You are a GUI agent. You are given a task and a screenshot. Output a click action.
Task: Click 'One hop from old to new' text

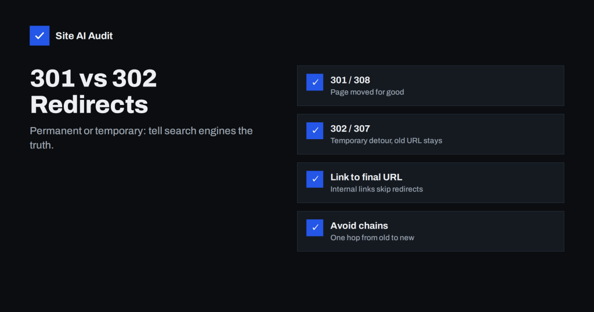(x=372, y=237)
